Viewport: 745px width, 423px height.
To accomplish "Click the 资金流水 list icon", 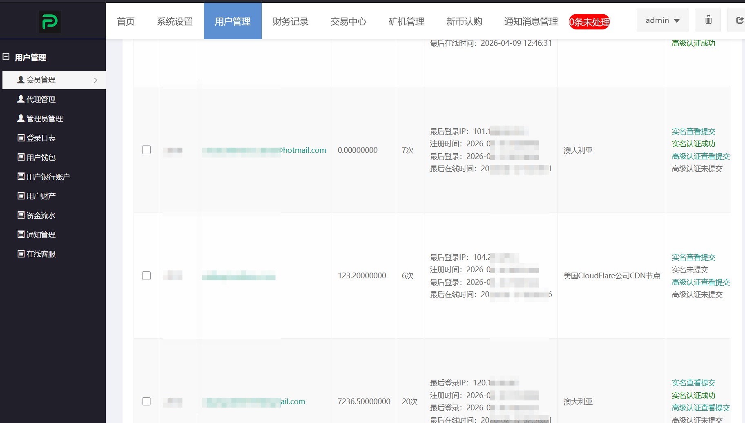I will click(x=21, y=215).
